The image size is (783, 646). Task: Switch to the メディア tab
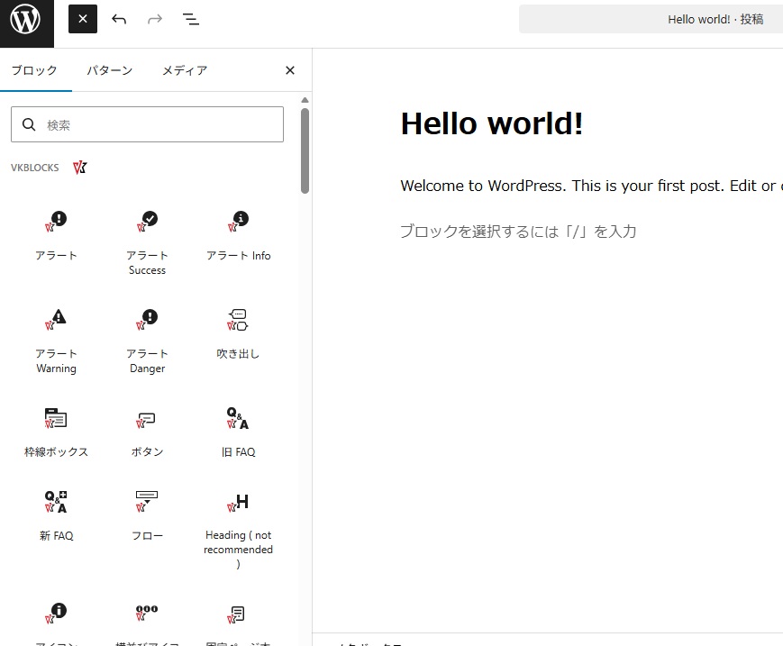tap(185, 70)
